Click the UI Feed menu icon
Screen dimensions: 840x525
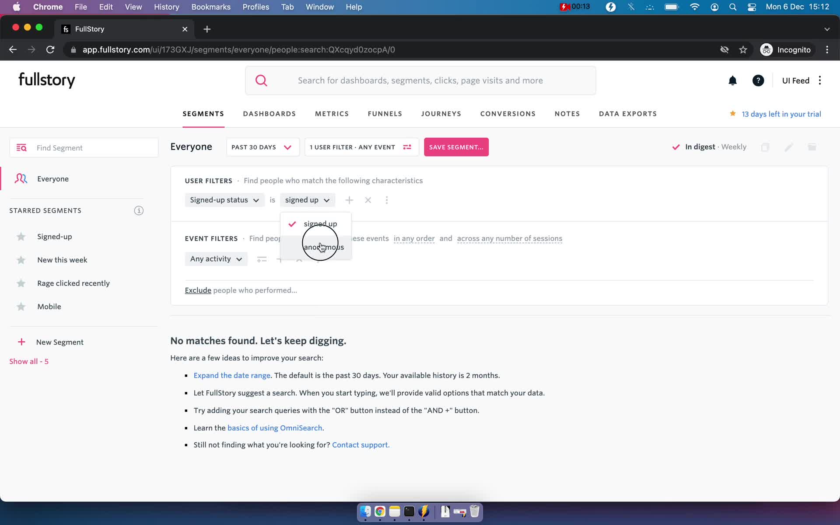pos(820,80)
